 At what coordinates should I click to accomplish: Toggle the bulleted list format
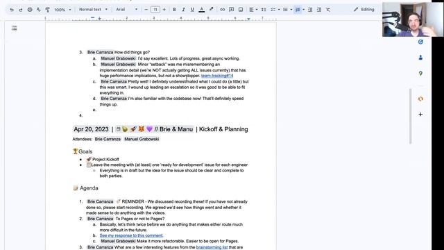[285, 10]
